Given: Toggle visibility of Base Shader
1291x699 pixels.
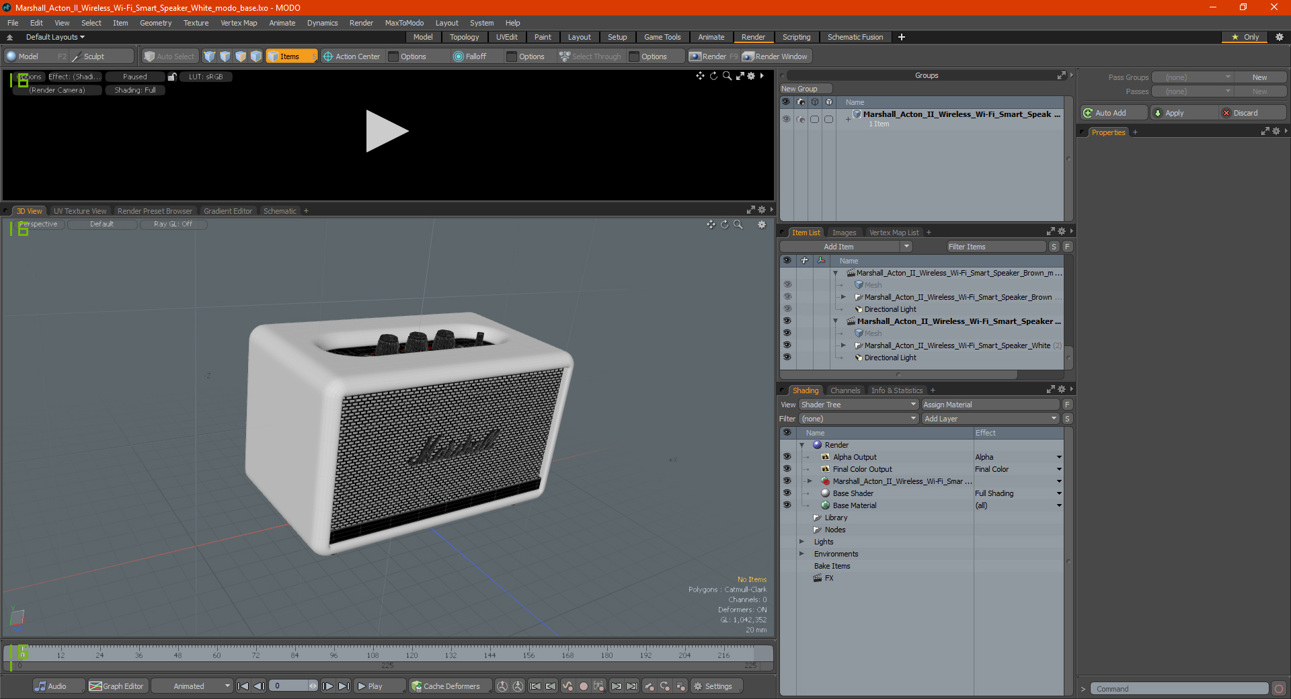Looking at the screenshot, I should pyautogui.click(x=787, y=493).
